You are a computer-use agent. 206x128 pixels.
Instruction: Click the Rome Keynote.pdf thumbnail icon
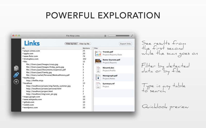98,61
